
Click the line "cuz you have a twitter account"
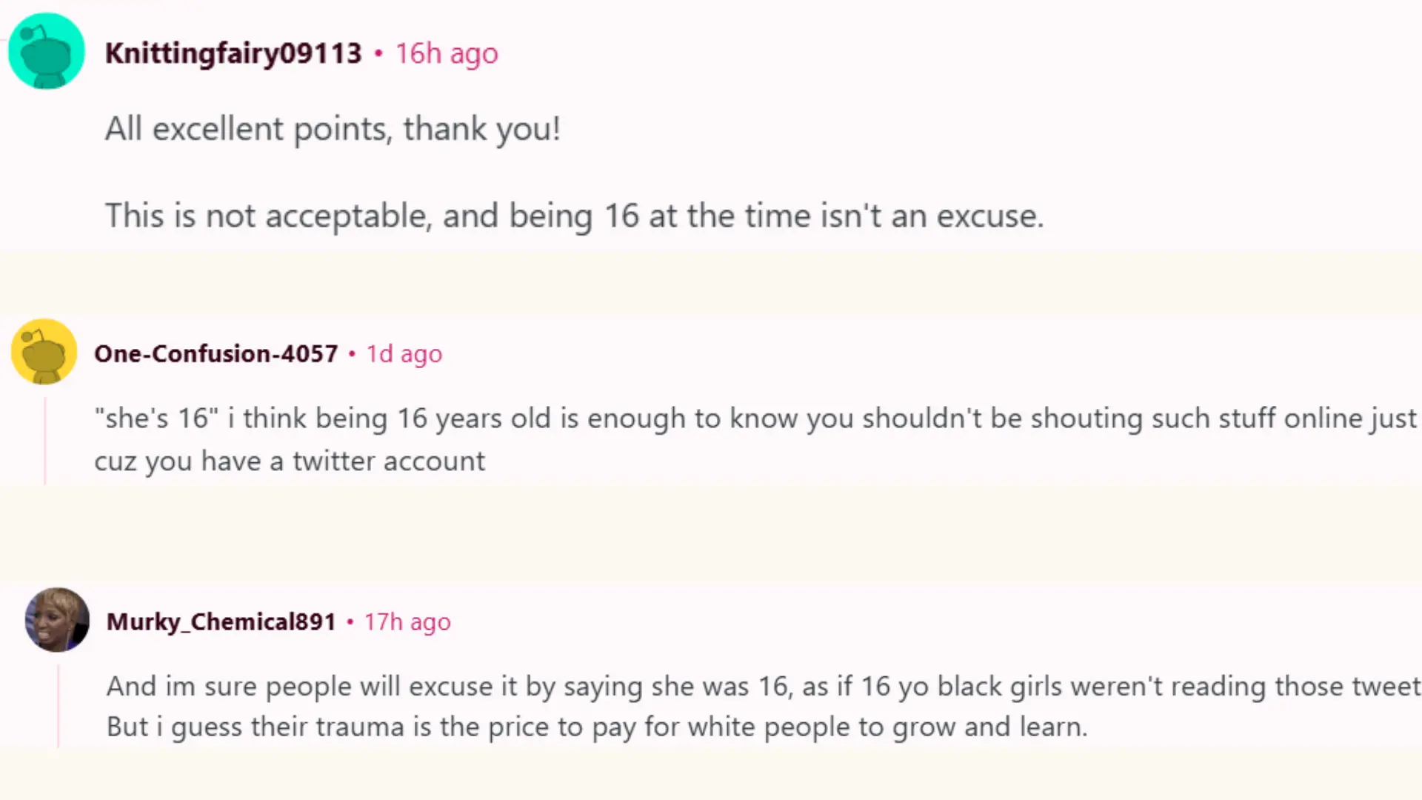(x=290, y=461)
